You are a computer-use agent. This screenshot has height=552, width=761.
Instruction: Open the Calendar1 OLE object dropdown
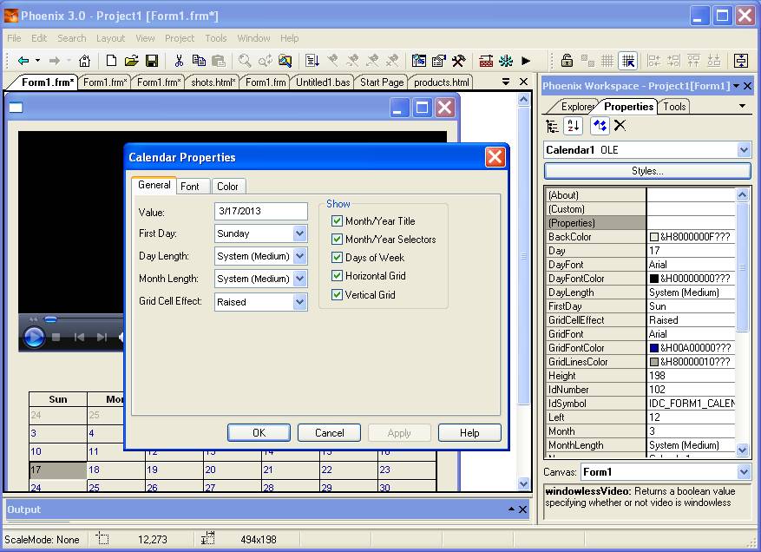click(x=744, y=150)
